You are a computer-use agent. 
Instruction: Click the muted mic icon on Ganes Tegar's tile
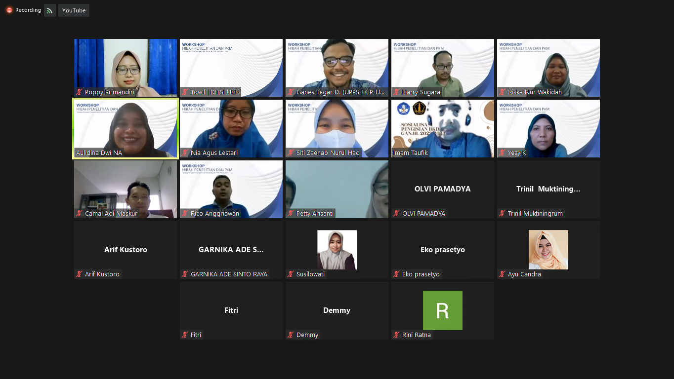click(x=289, y=92)
